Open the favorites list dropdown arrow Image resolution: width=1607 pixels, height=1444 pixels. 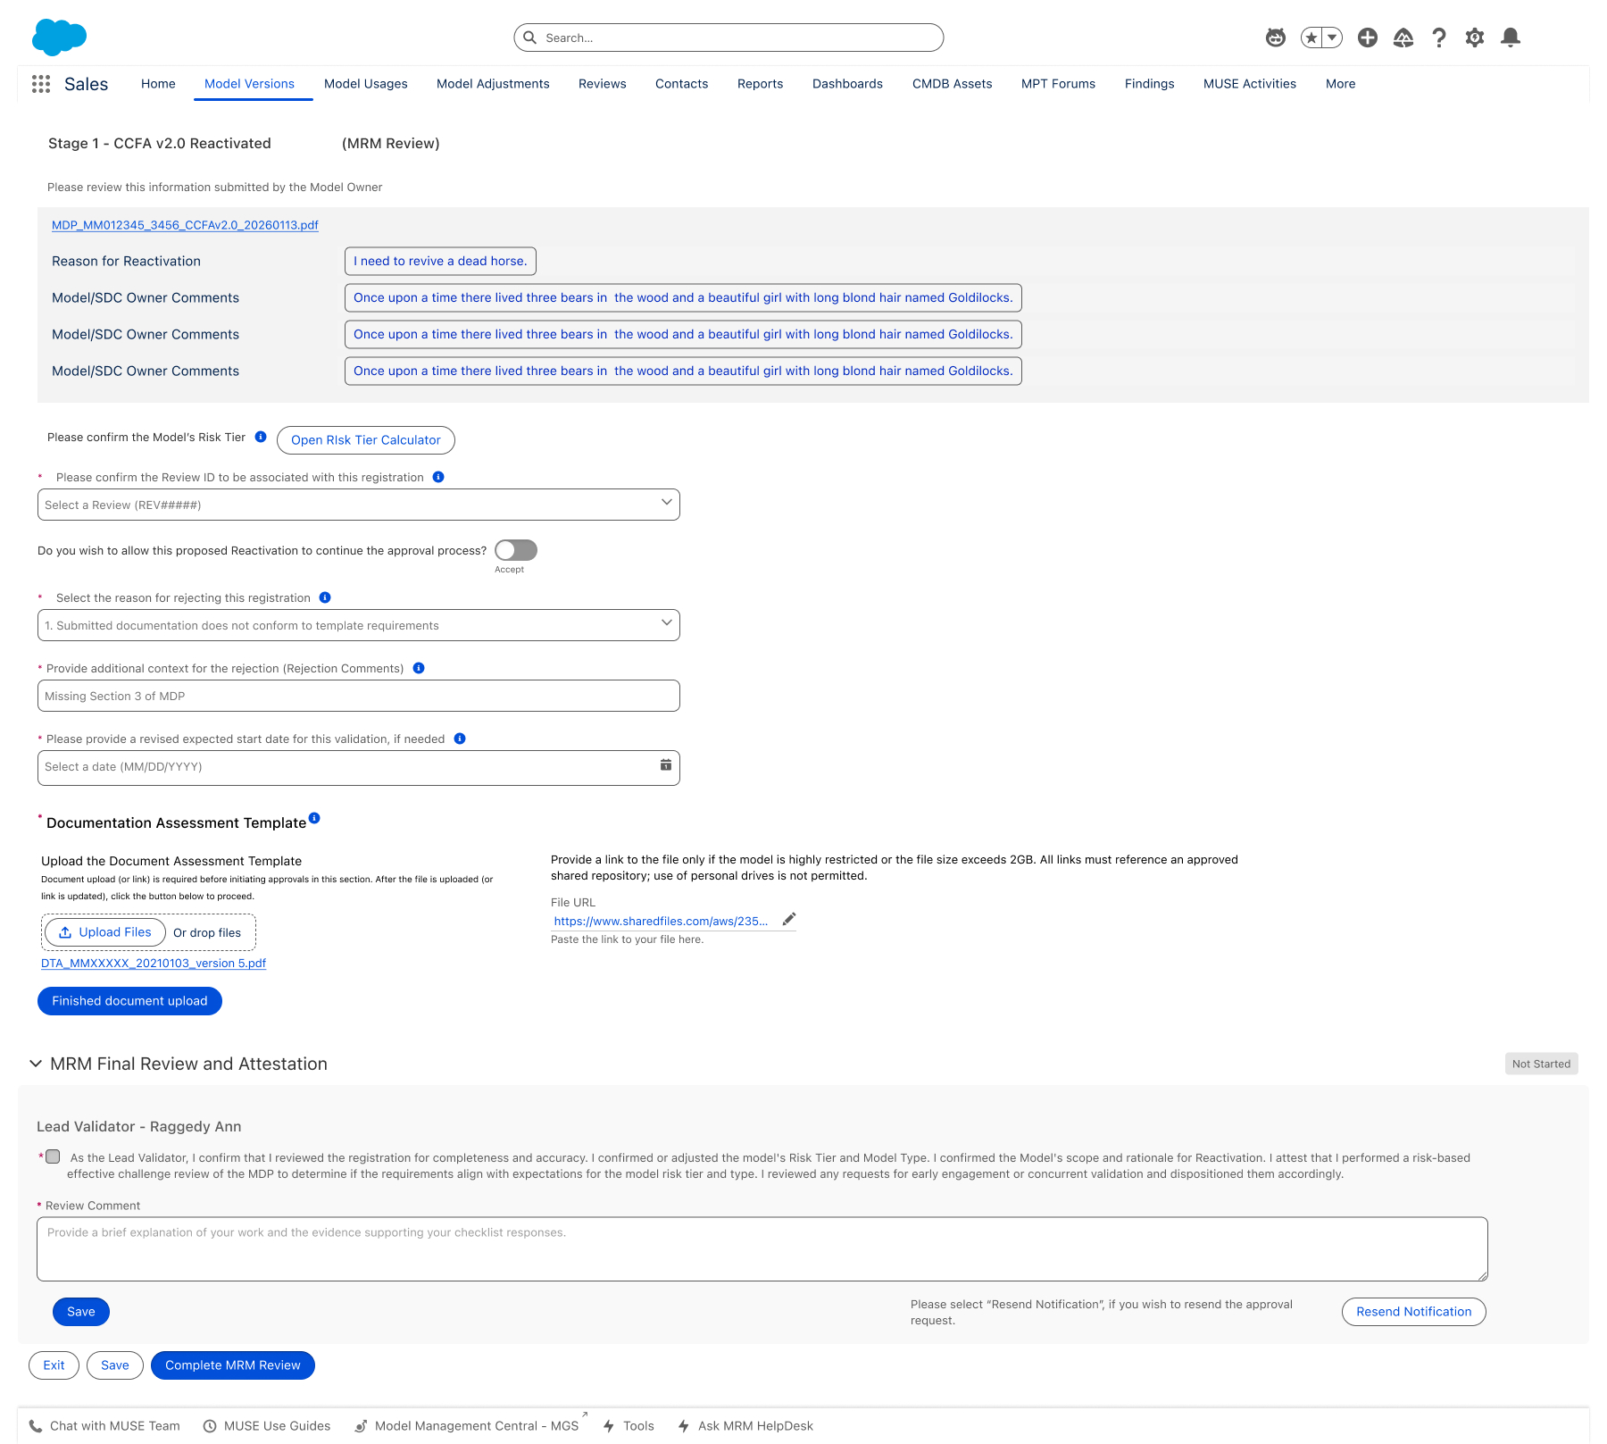coord(1332,38)
